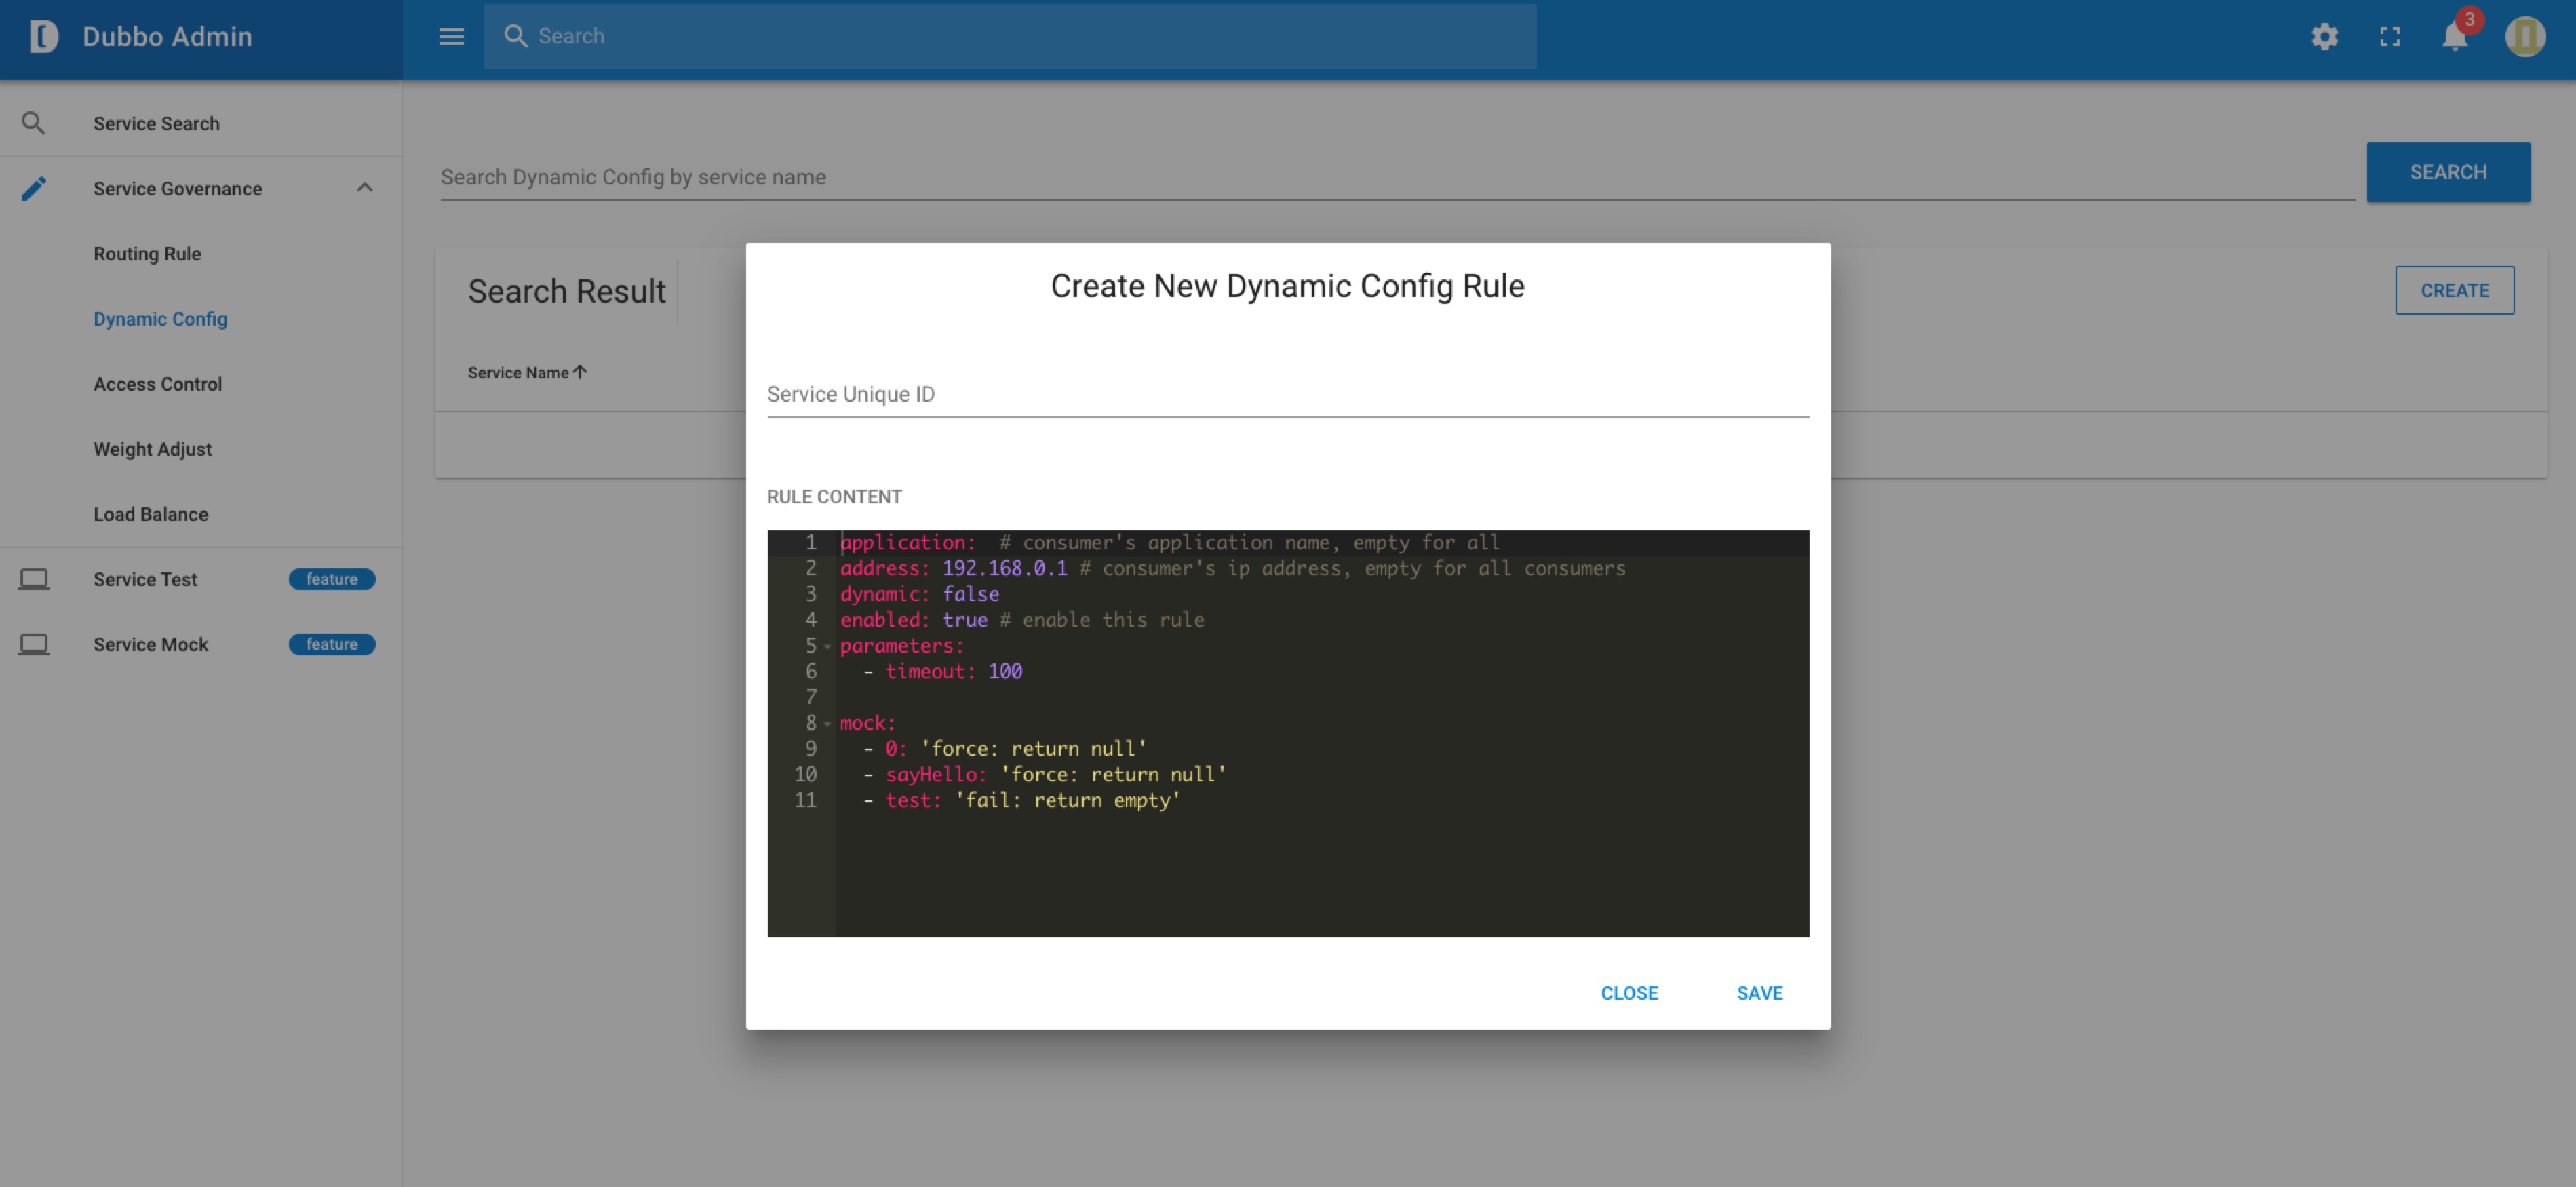Open the Routing Rule page
The height and width of the screenshot is (1187, 2576).
click(x=147, y=253)
